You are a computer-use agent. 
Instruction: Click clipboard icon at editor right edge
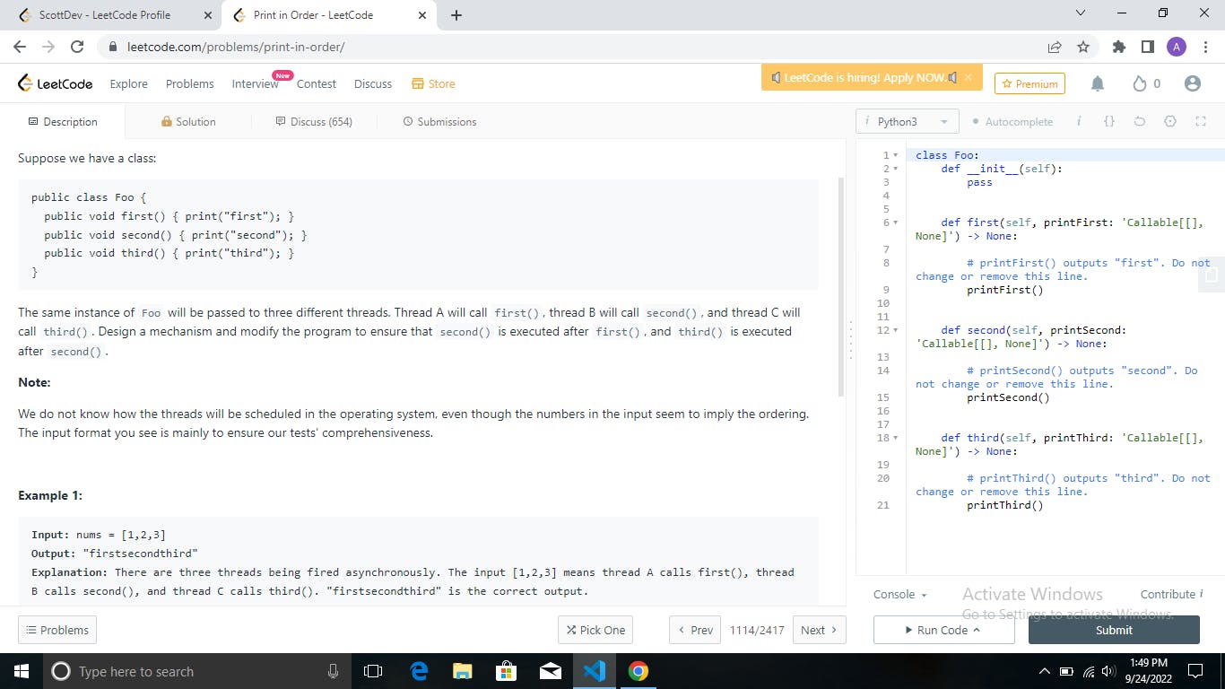(x=1211, y=276)
